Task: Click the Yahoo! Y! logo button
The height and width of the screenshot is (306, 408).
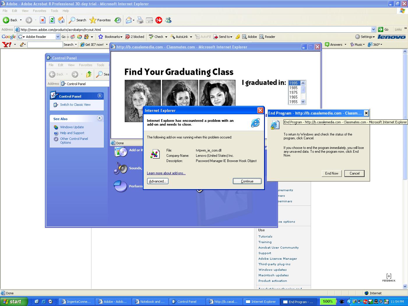Action: click(7, 45)
